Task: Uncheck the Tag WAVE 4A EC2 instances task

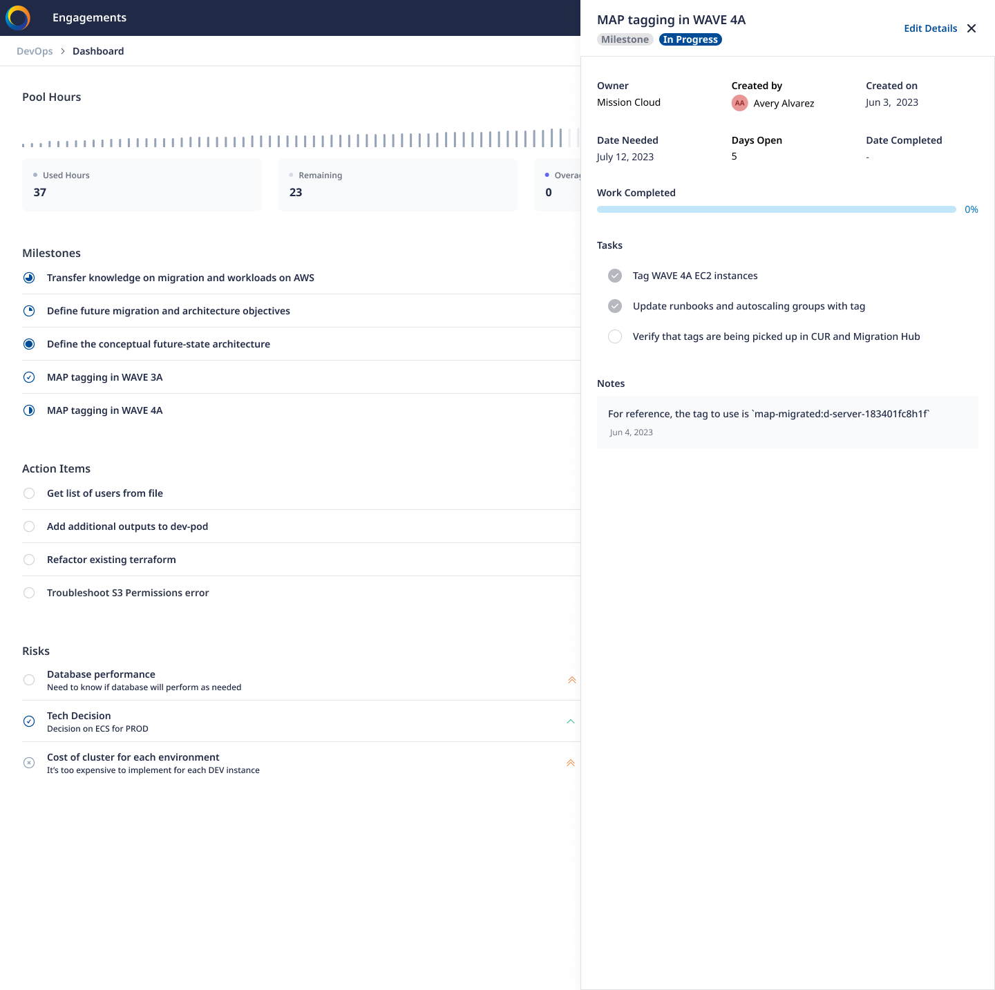Action: [x=615, y=276]
